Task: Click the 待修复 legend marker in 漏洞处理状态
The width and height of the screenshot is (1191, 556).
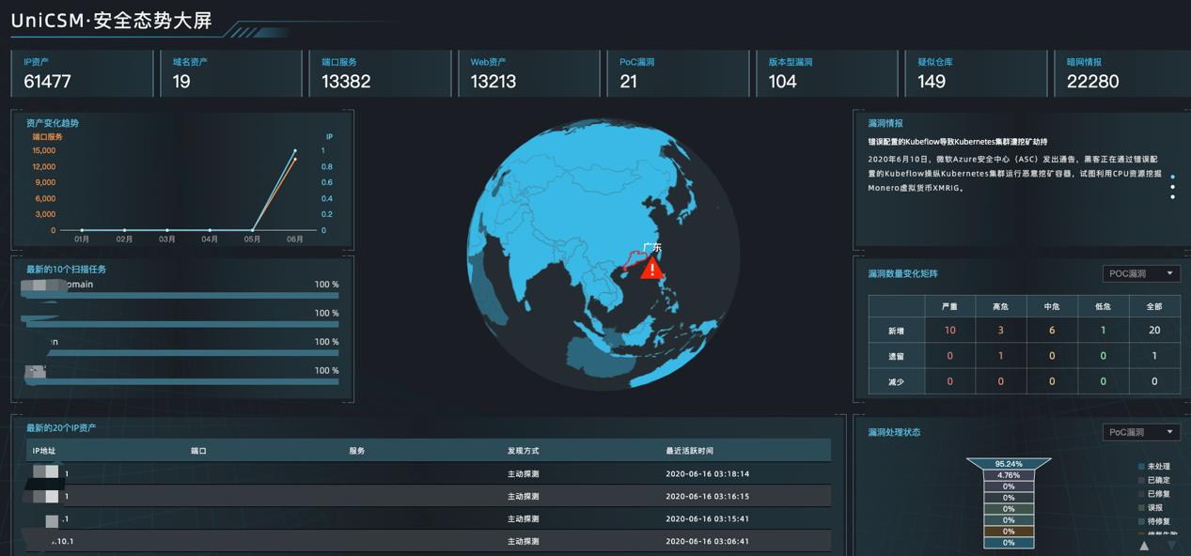Action: (x=1140, y=521)
